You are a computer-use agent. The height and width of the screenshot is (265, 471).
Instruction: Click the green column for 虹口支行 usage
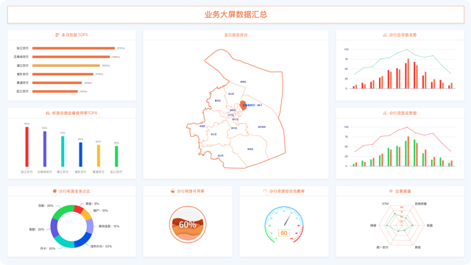click(x=116, y=156)
